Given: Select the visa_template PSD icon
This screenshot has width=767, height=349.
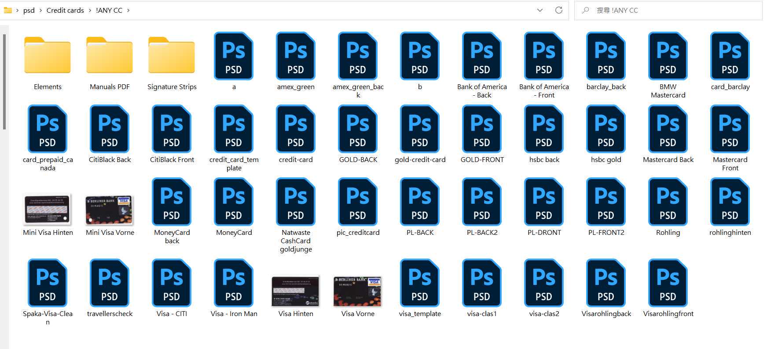Looking at the screenshot, I should (x=420, y=283).
